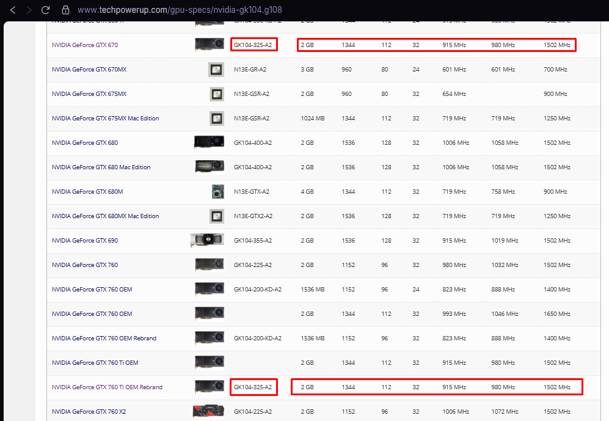Image resolution: width=609 pixels, height=421 pixels.
Task: Open the NVIDIA GeForce GTX 680 link
Action: 85,143
